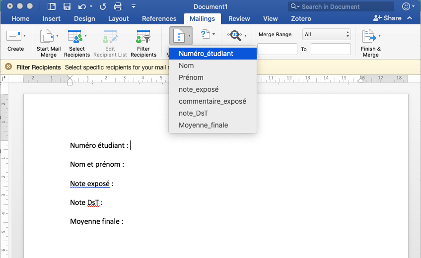Click the Finish & Merge icon
This screenshot has height=258, width=421.
369,36
